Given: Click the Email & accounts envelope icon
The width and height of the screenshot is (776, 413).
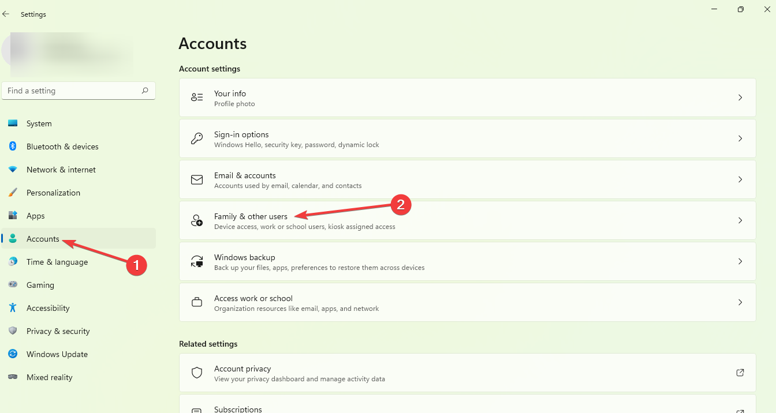Looking at the screenshot, I should [197, 179].
